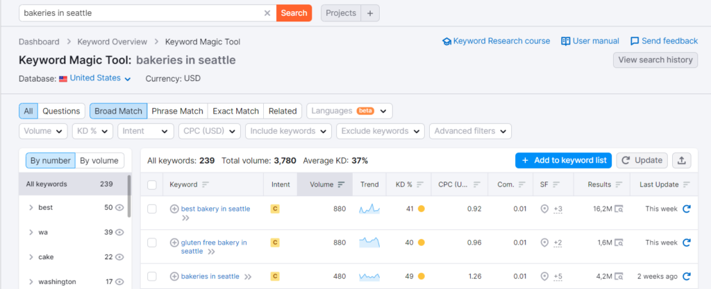Open double-arrow next to 'best bakery in seattle'
This screenshot has width=711, height=289.
[x=185, y=218]
